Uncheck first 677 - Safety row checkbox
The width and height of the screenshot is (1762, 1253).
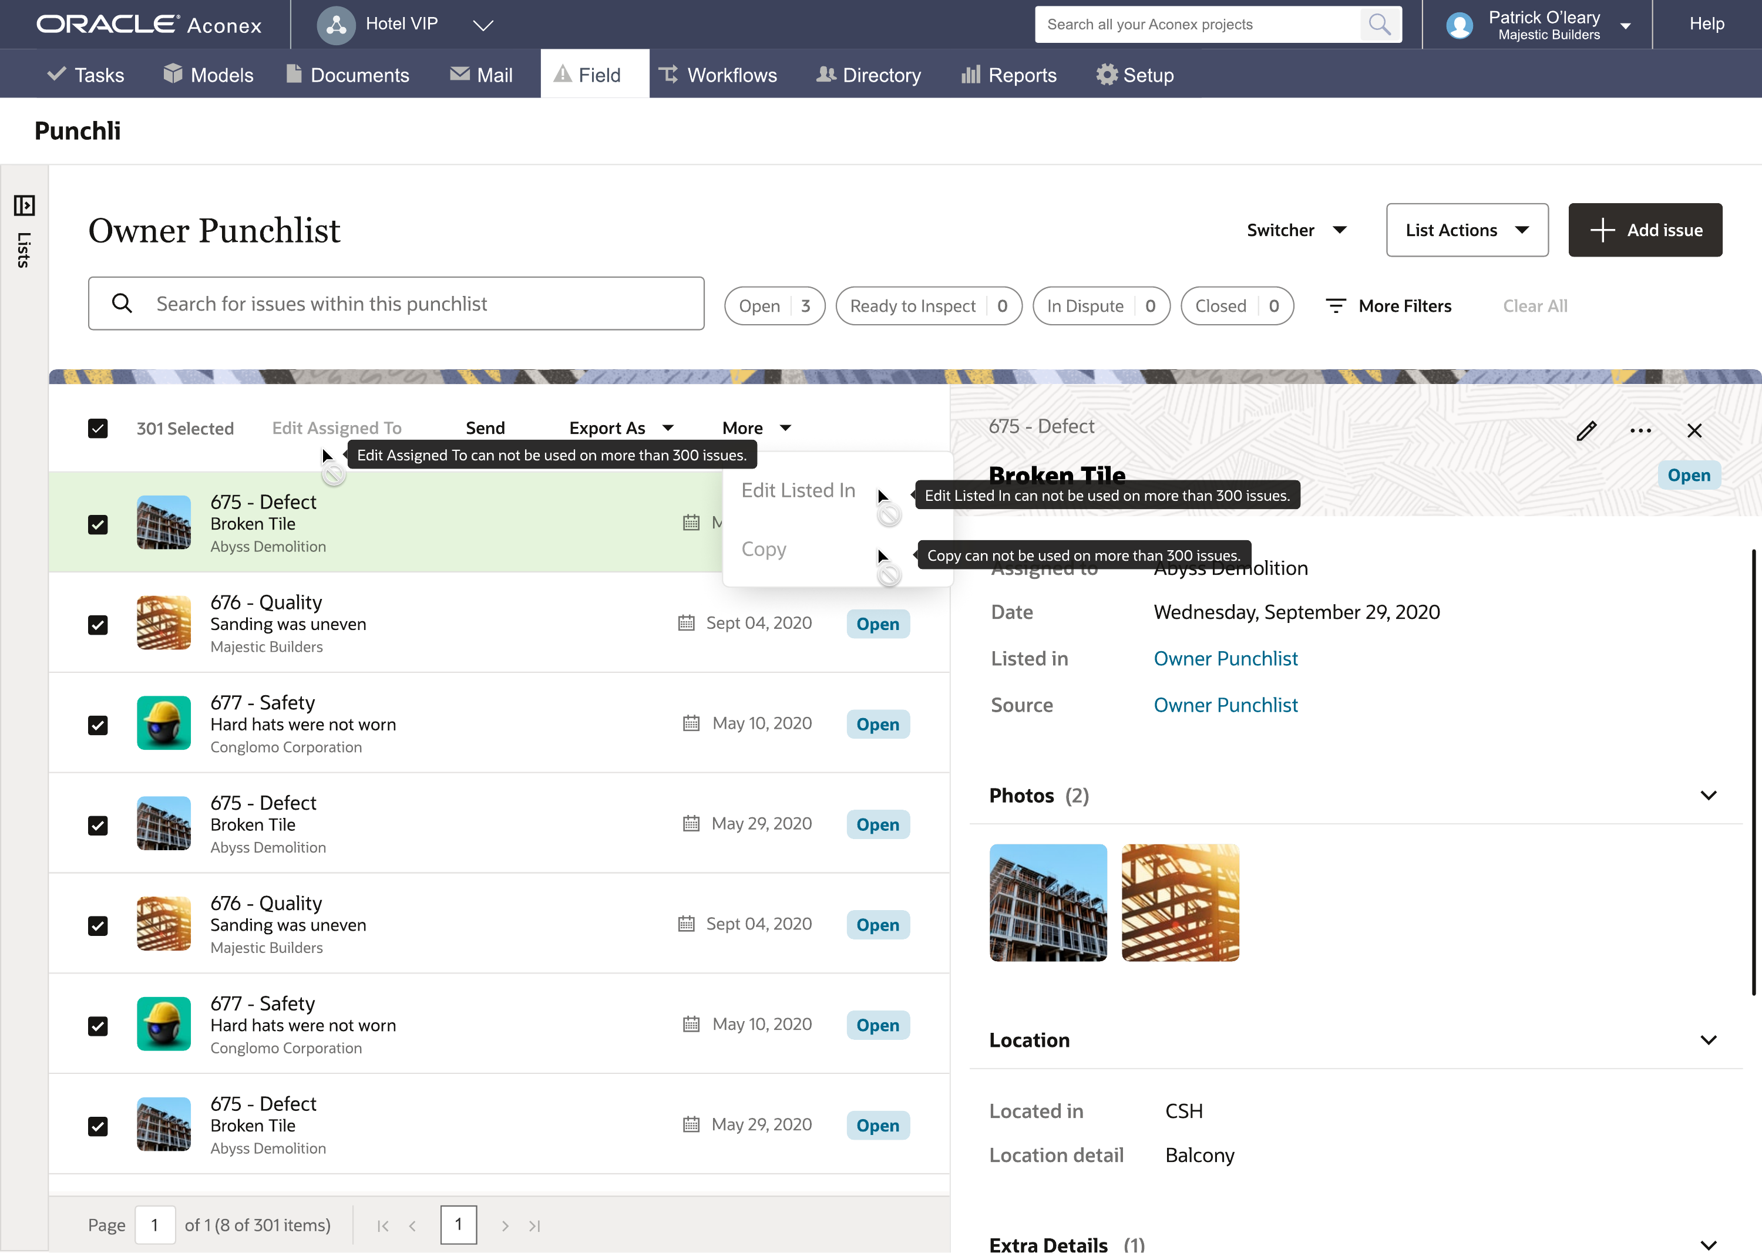[x=98, y=725]
